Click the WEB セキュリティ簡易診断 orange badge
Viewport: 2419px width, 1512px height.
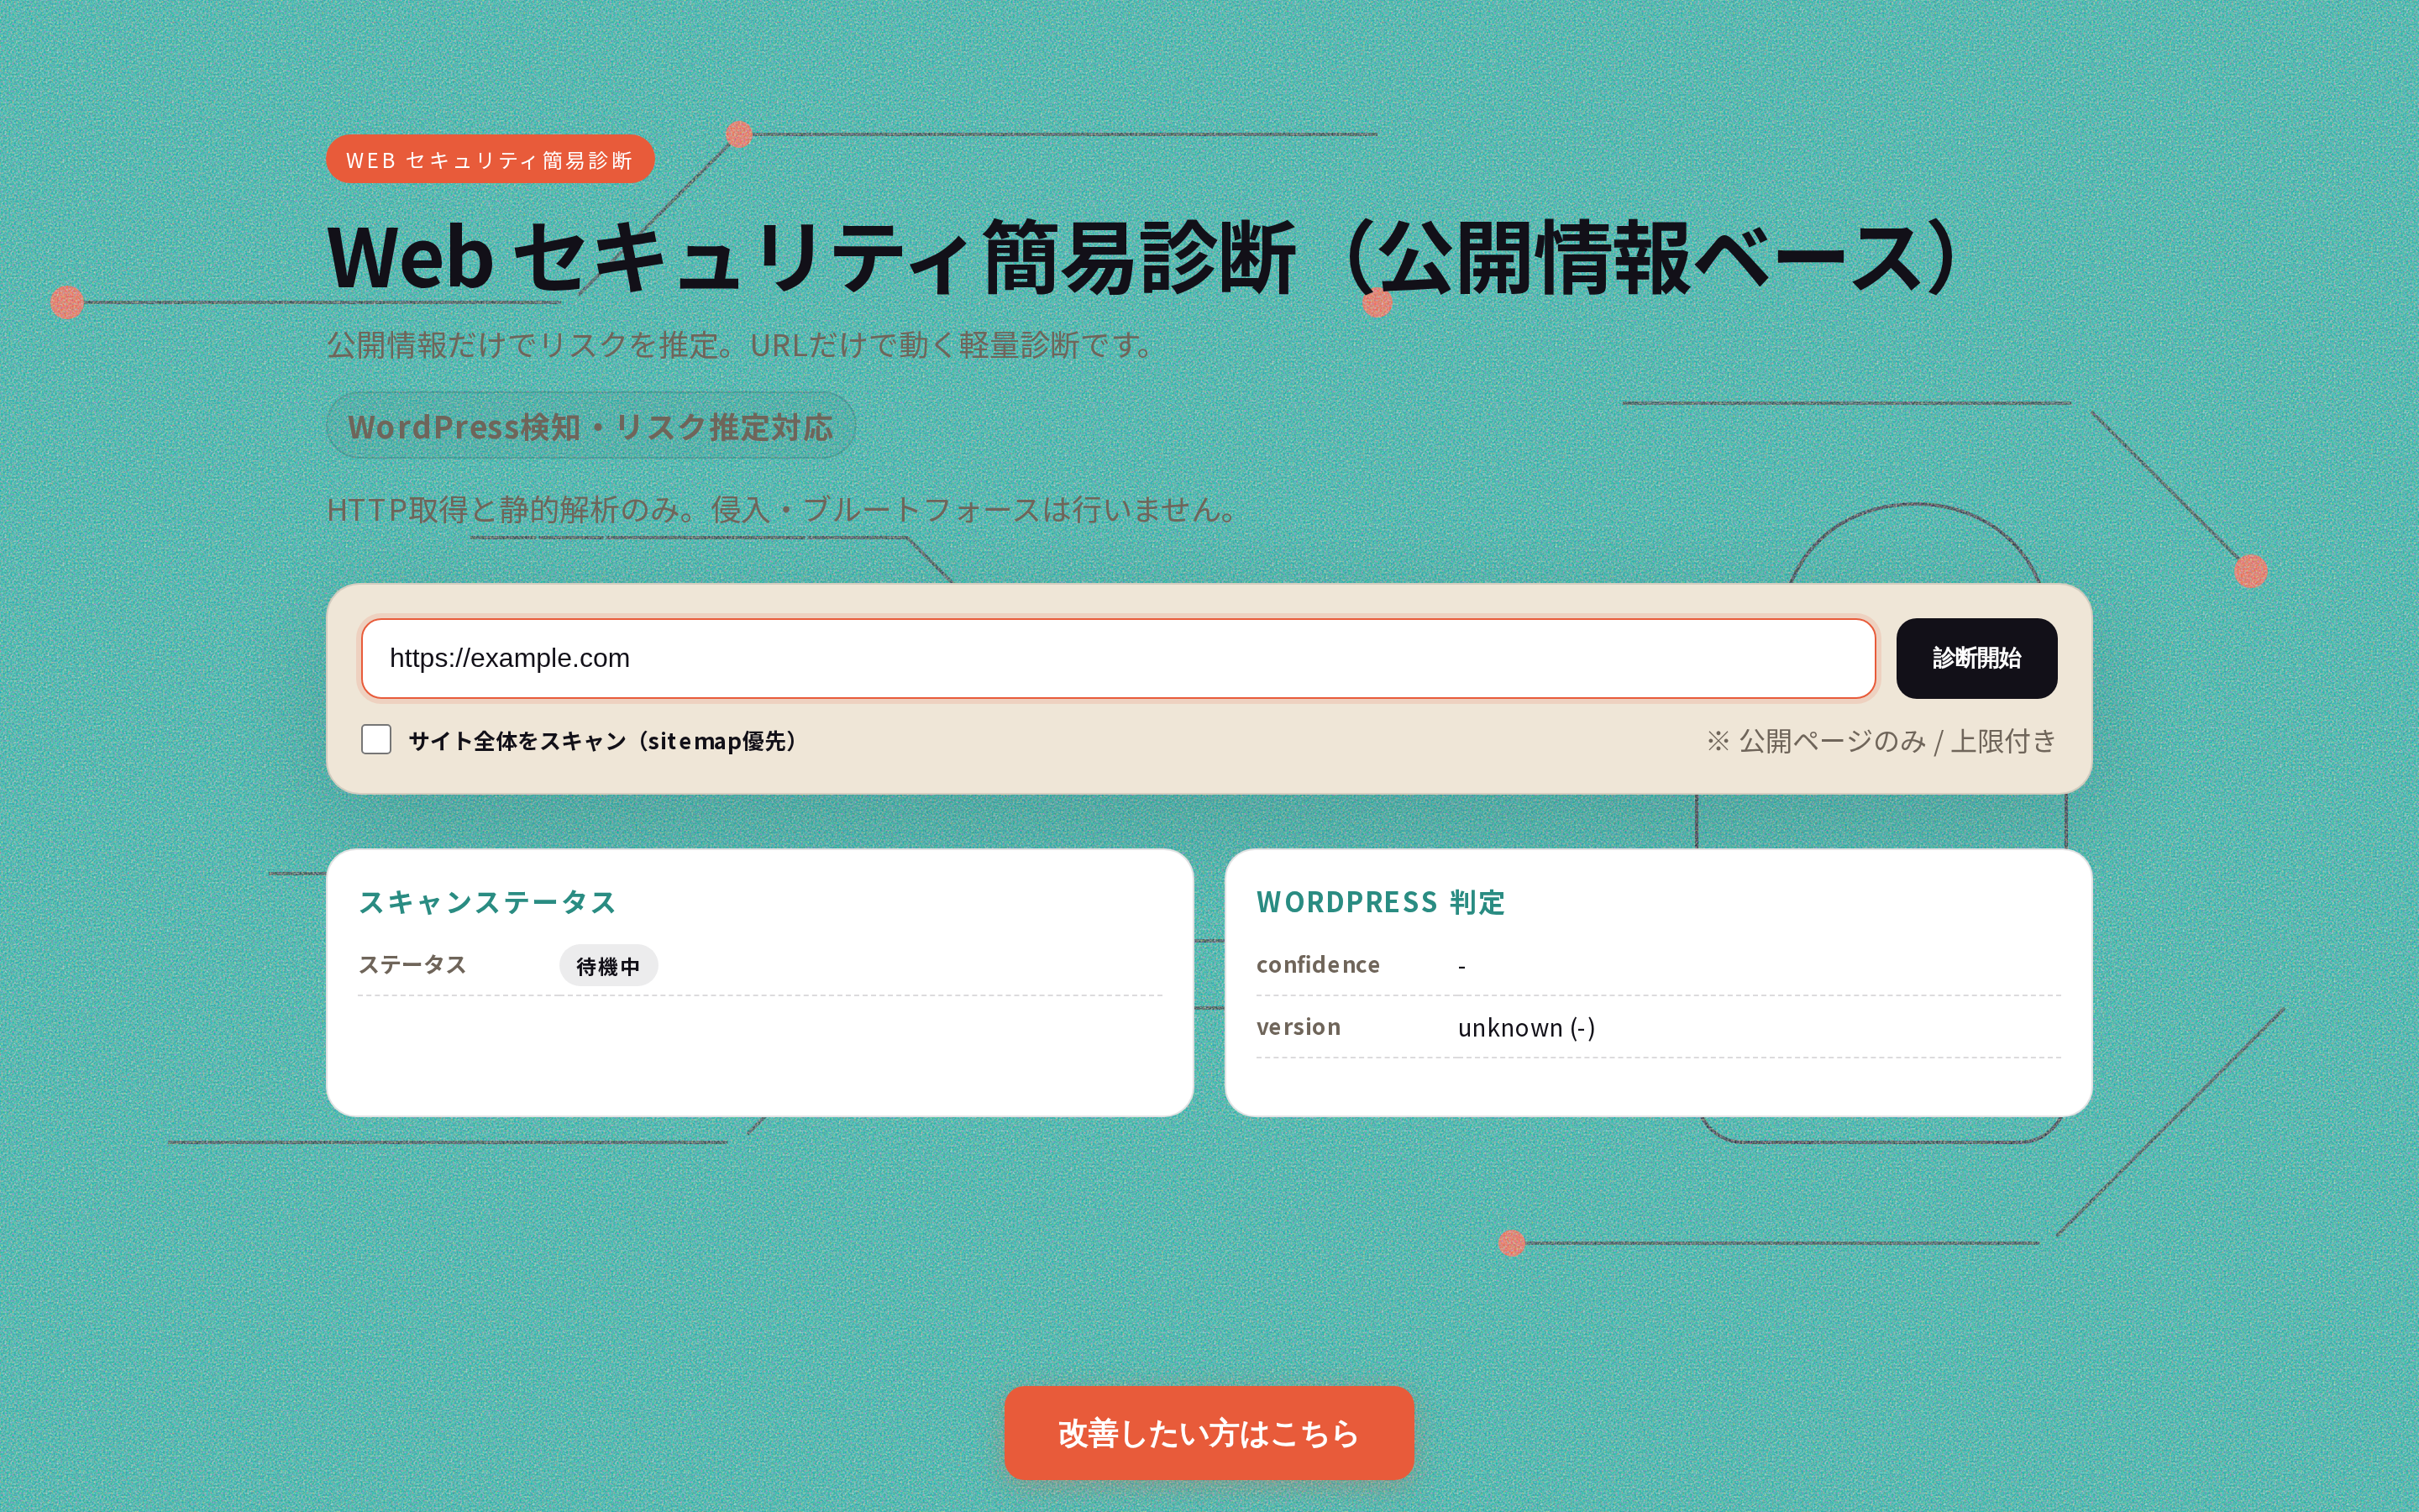(490, 159)
